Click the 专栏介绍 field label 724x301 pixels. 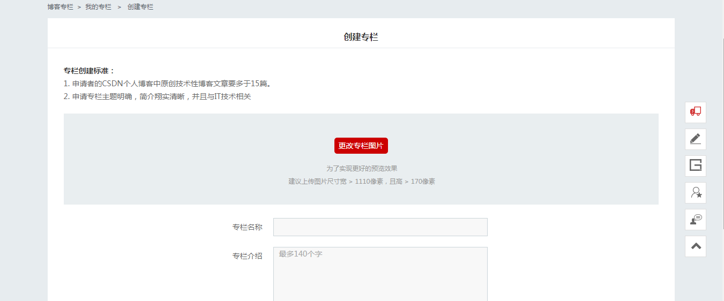click(247, 256)
